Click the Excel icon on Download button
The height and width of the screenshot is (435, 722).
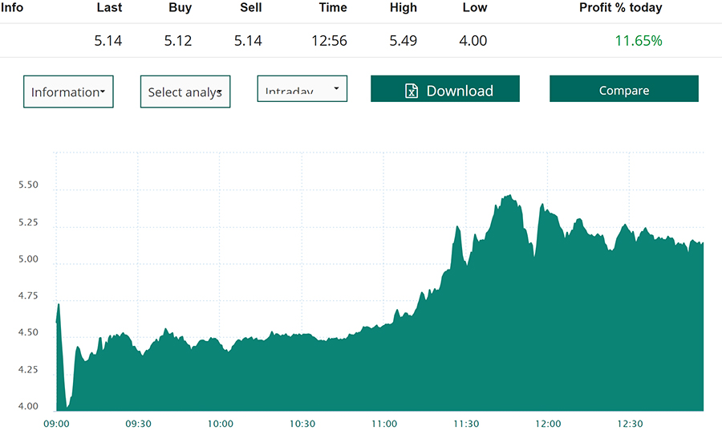(x=411, y=91)
